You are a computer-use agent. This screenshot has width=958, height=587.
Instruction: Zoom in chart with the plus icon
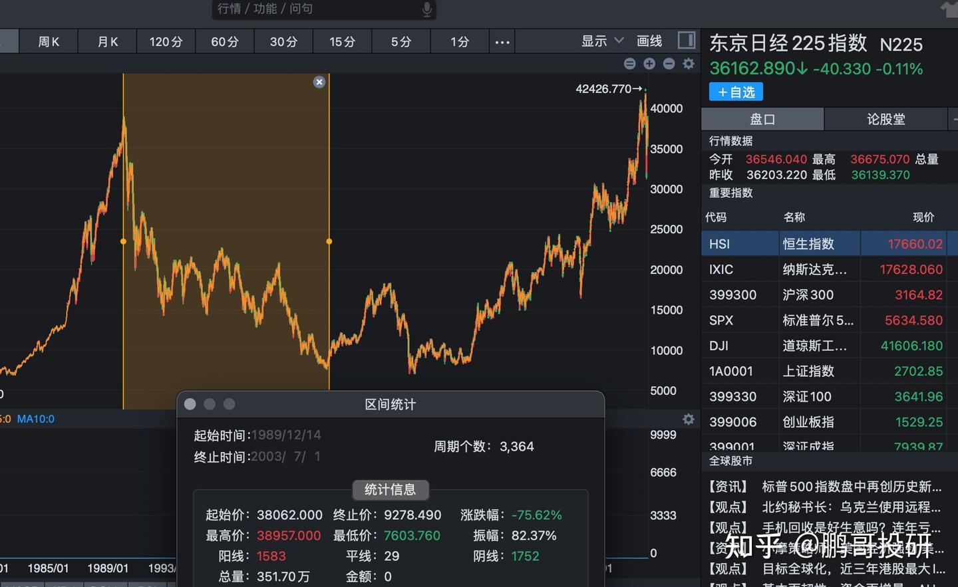[x=649, y=64]
